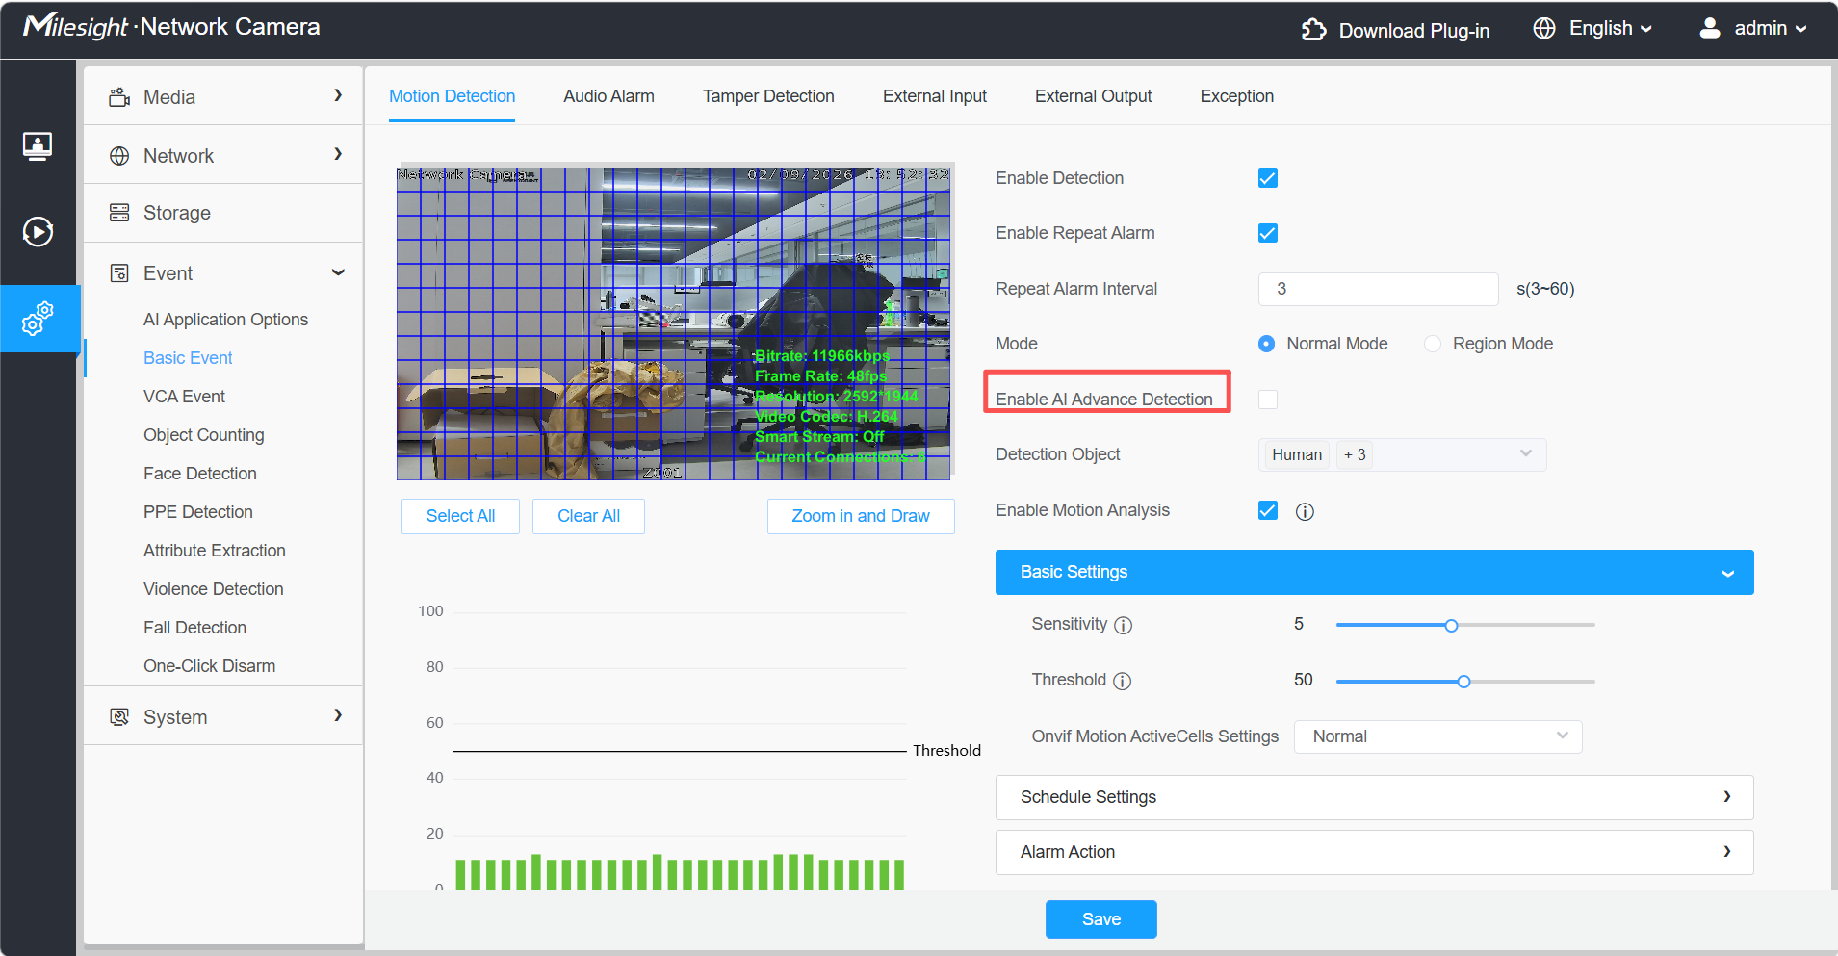Switch to the External Input tab
1838x956 pixels.
[935, 96]
